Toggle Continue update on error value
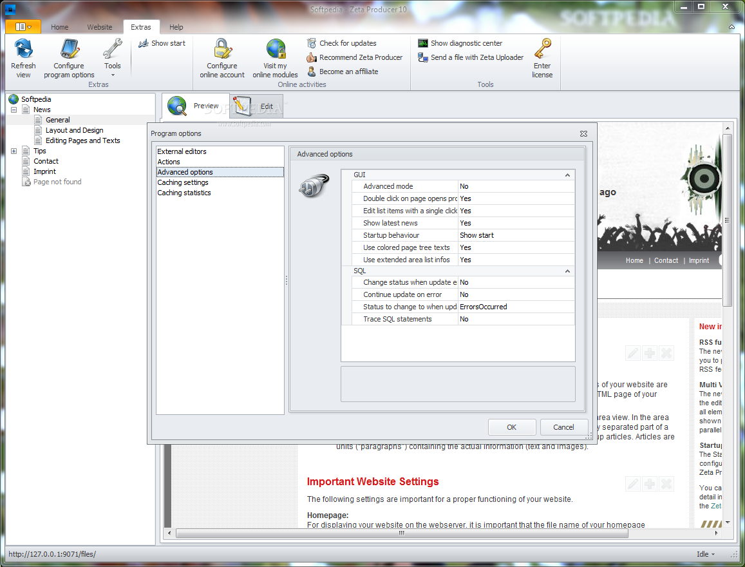Image resolution: width=745 pixels, height=567 pixels. (x=516, y=294)
